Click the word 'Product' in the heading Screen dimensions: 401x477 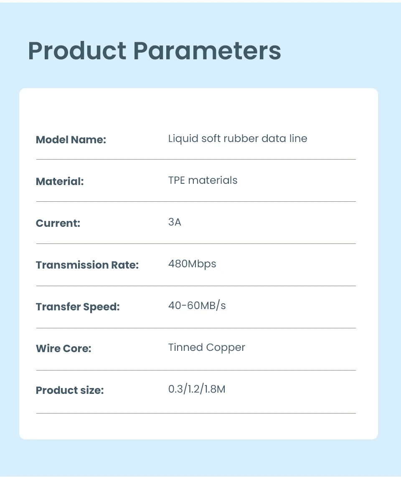coord(77,51)
